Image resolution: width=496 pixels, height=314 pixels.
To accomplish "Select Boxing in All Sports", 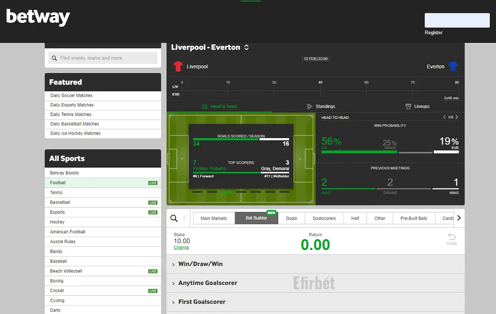I will pyautogui.click(x=103, y=281).
